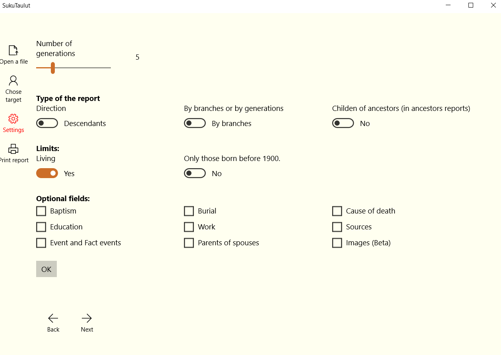
Task: Enable the Cause of death checkbox
Action: coord(337,211)
